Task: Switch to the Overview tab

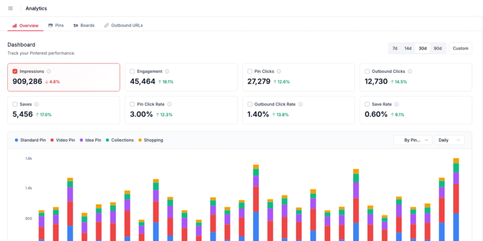Action: [x=25, y=25]
